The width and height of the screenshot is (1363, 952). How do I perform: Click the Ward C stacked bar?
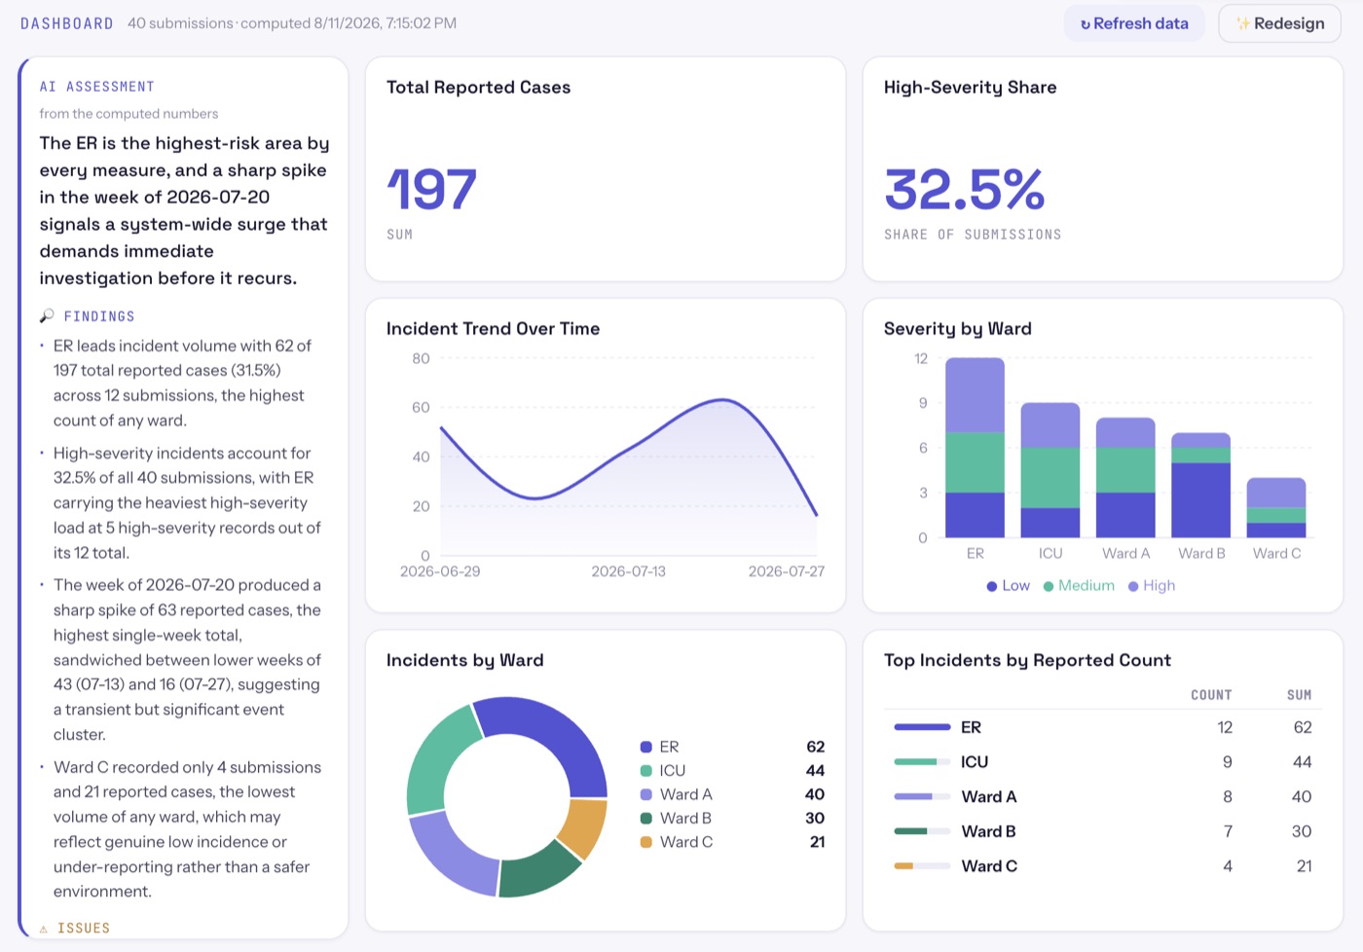pos(1276,507)
